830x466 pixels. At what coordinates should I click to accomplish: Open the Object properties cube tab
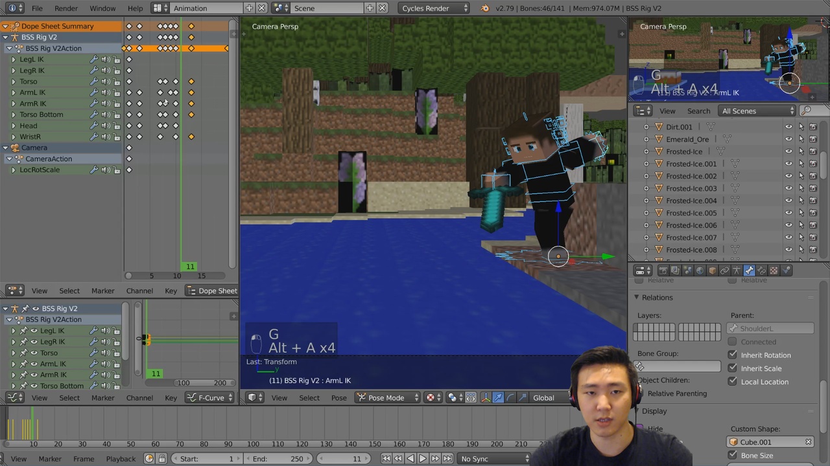tap(712, 271)
